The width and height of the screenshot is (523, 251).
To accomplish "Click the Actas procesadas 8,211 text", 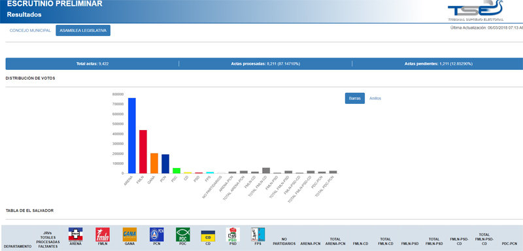I will [265, 63].
